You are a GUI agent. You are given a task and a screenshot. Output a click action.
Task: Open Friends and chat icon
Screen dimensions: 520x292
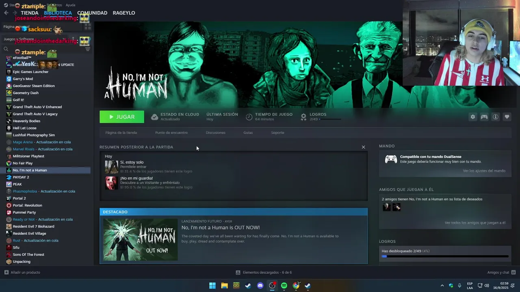point(513,273)
